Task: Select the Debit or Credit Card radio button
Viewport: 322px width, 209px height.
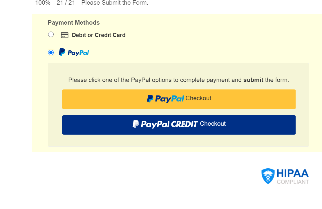Action: coord(51,34)
